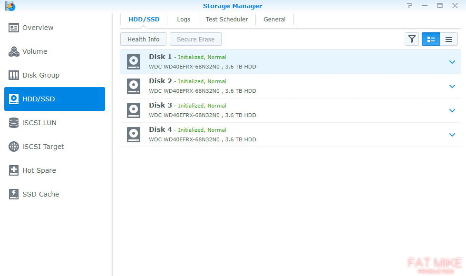
Task: Open the Volume section
Action: coord(54,51)
